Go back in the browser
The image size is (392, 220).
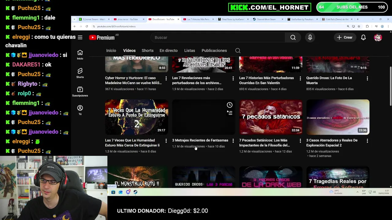[x=74, y=26]
